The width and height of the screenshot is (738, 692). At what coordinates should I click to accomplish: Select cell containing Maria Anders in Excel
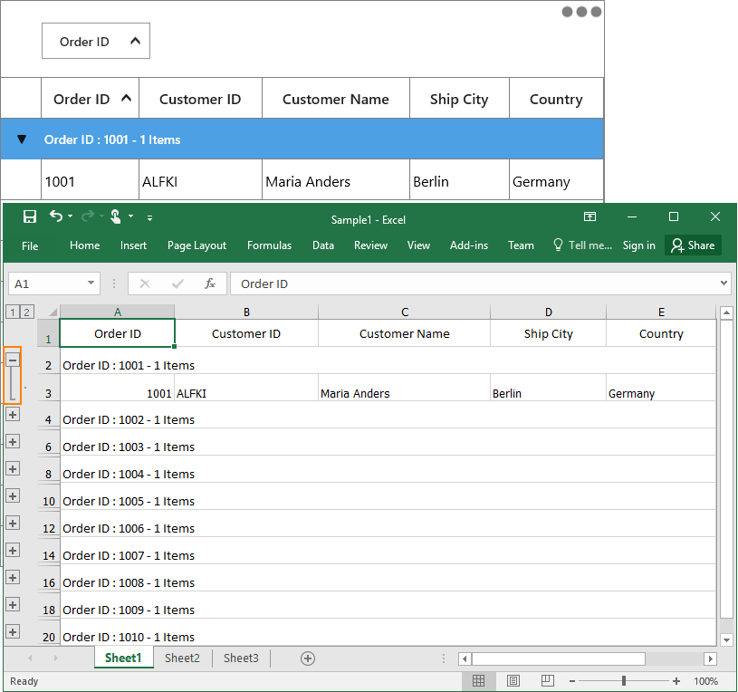(x=404, y=388)
